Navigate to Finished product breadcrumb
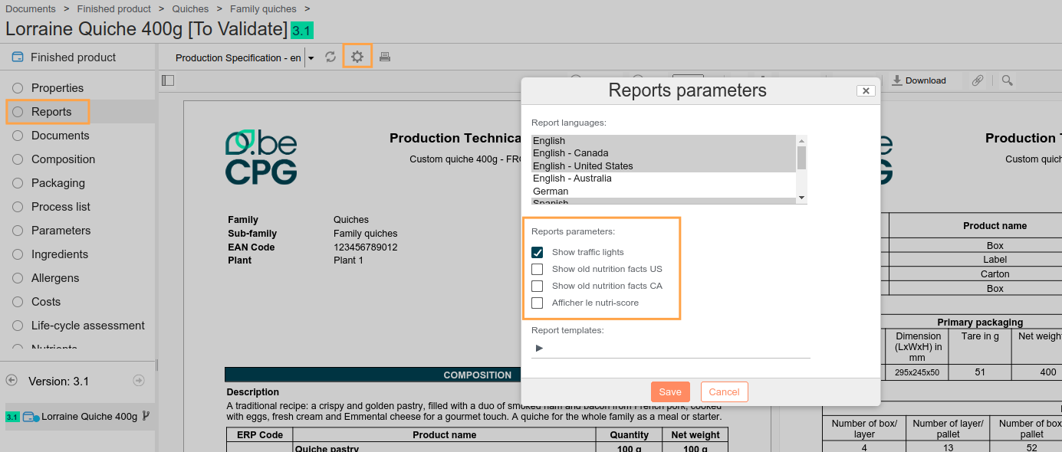The width and height of the screenshot is (1062, 452). (x=114, y=9)
